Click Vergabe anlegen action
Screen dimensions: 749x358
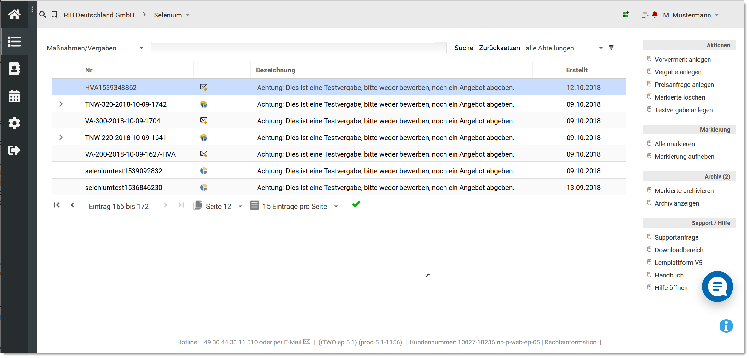pyautogui.click(x=678, y=72)
